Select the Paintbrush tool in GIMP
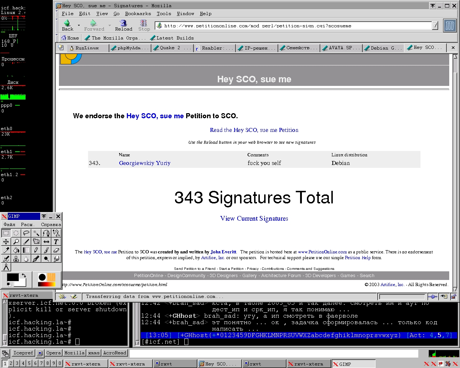Viewport: 460px width, 368px height. [46, 250]
